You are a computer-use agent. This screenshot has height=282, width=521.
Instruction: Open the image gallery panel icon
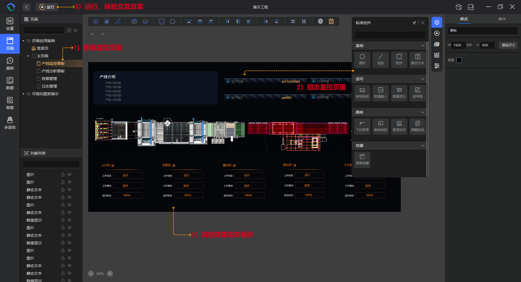click(x=437, y=44)
